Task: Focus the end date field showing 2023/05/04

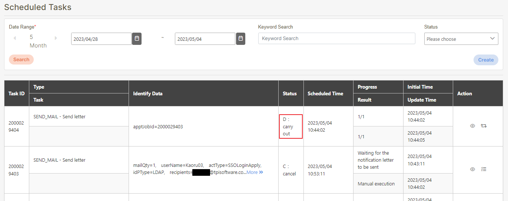Action: click(205, 39)
